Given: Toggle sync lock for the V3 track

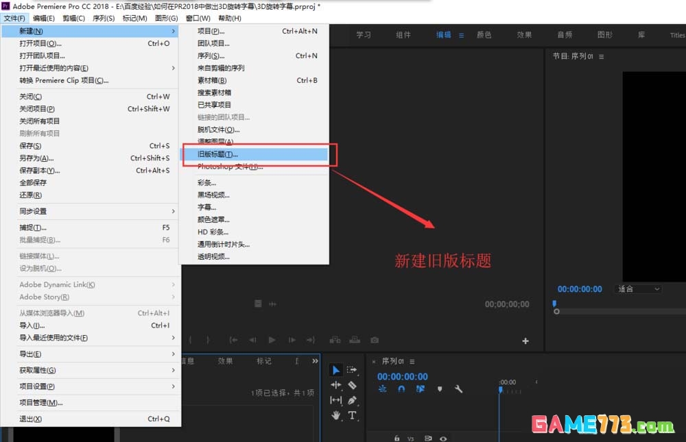Looking at the screenshot, I should pos(428,438).
